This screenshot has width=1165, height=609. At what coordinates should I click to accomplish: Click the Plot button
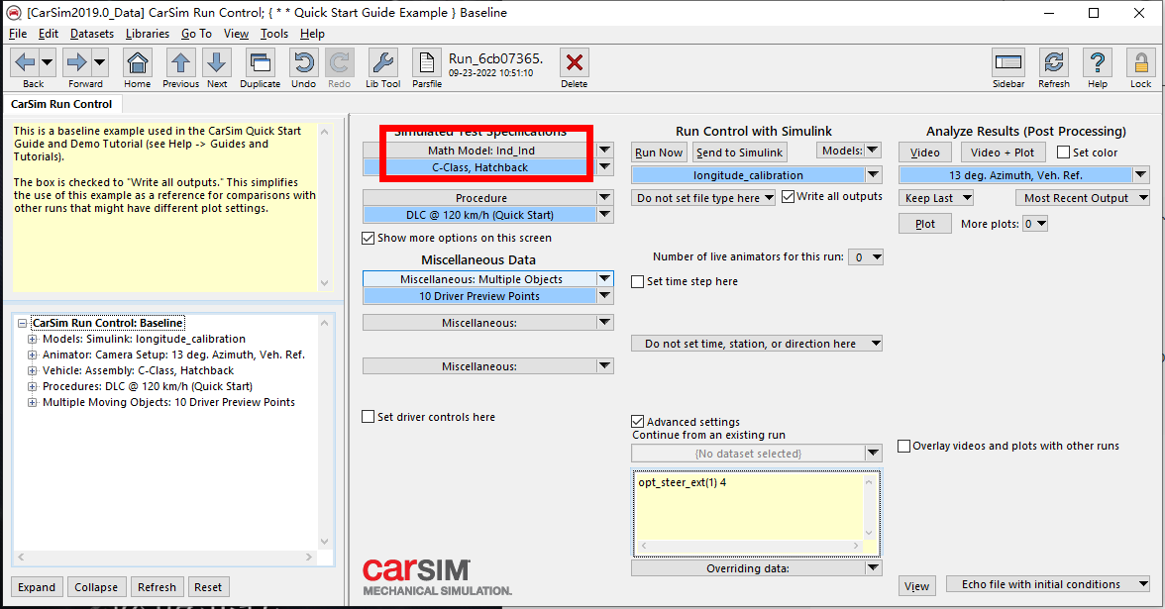coord(925,224)
